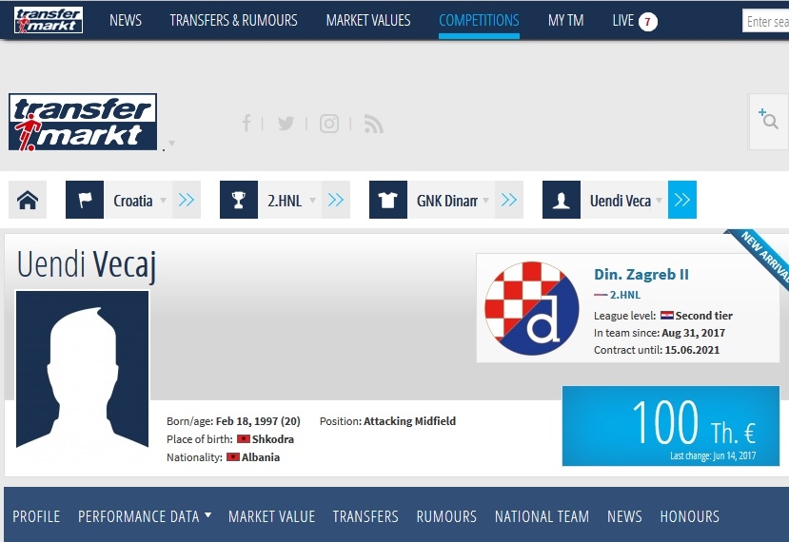This screenshot has width=789, height=542.
Task: Switch to the Market Value tab
Action: 271,516
